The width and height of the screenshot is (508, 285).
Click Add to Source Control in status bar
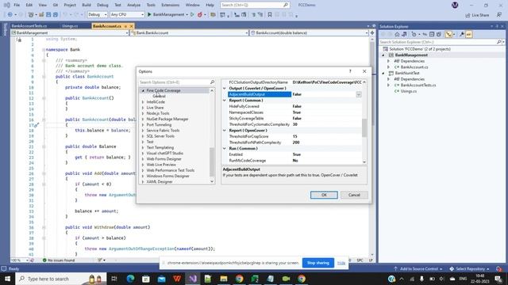point(418,269)
